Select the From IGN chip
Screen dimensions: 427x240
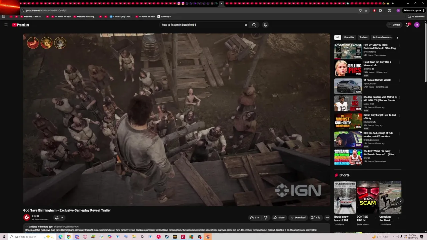[x=349, y=37]
